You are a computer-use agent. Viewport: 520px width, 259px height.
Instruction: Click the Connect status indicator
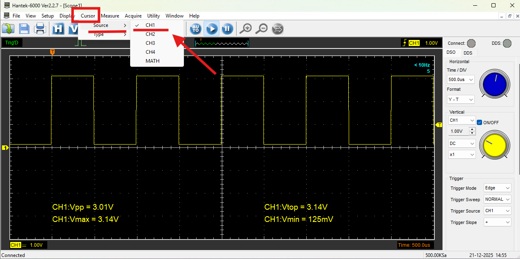point(471,43)
